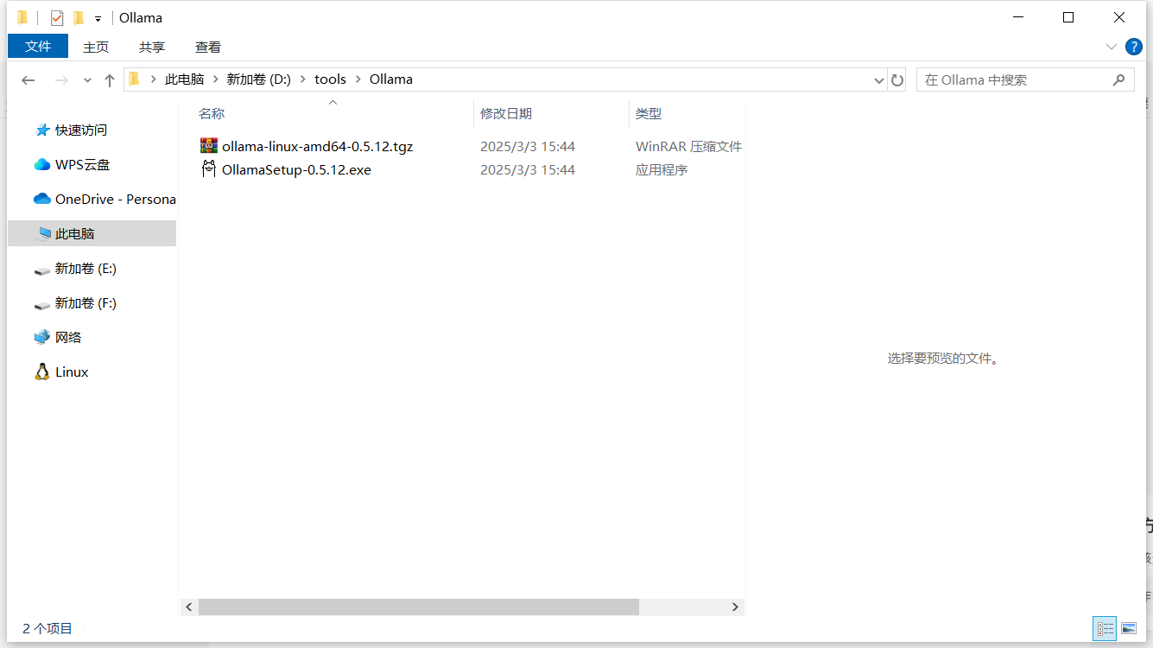
Task: Click the llama icon of OllamaSetup-0.5.12.exe
Action: pyautogui.click(x=208, y=169)
